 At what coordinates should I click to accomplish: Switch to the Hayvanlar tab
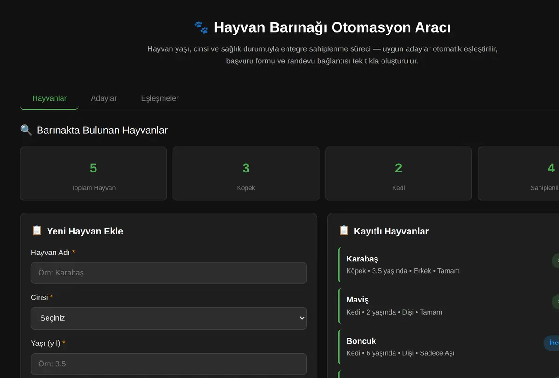[49, 98]
